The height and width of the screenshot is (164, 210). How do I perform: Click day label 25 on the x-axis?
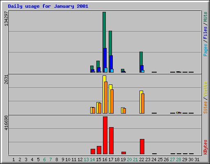click(160, 159)
